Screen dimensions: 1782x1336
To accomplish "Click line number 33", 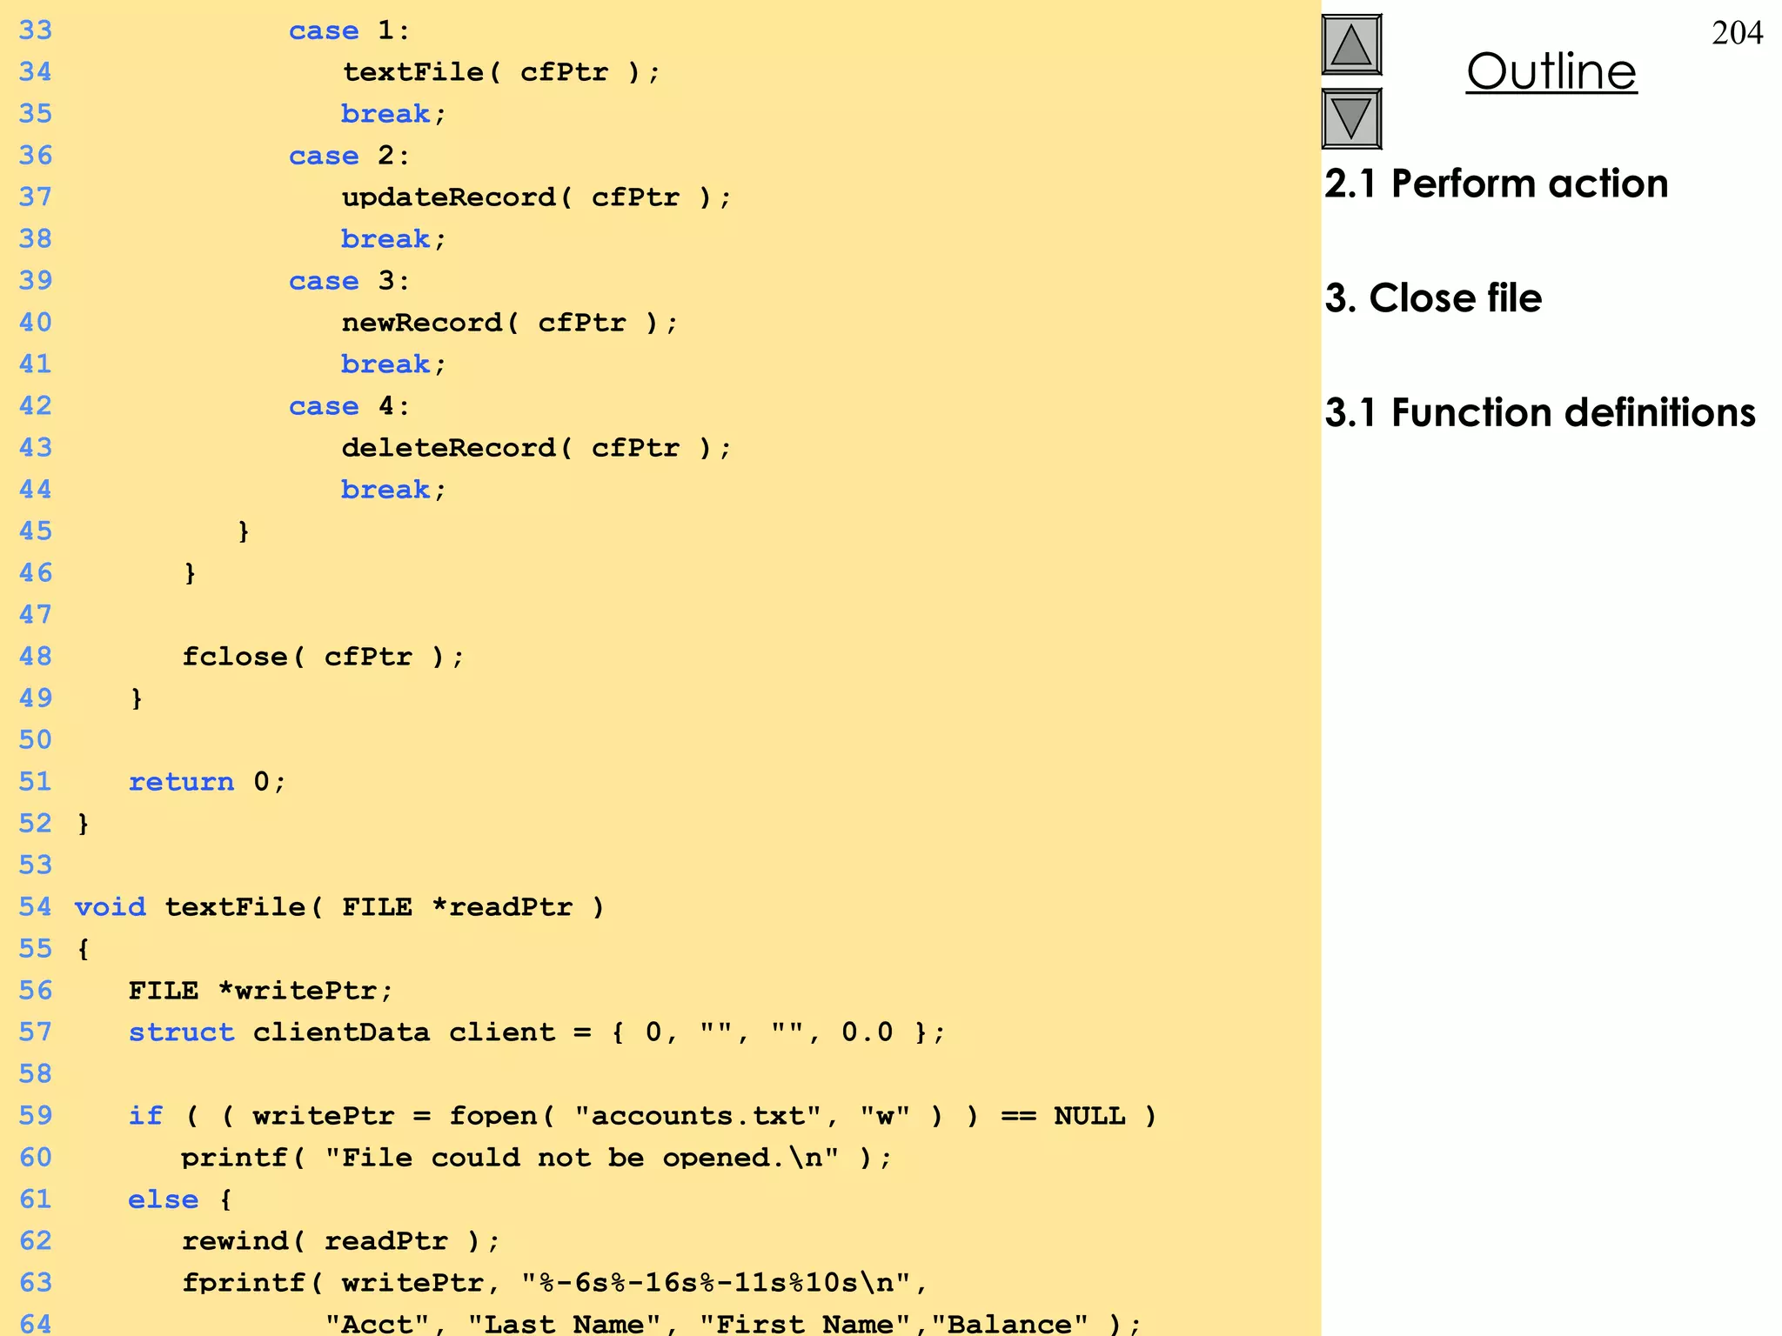I will tap(36, 30).
